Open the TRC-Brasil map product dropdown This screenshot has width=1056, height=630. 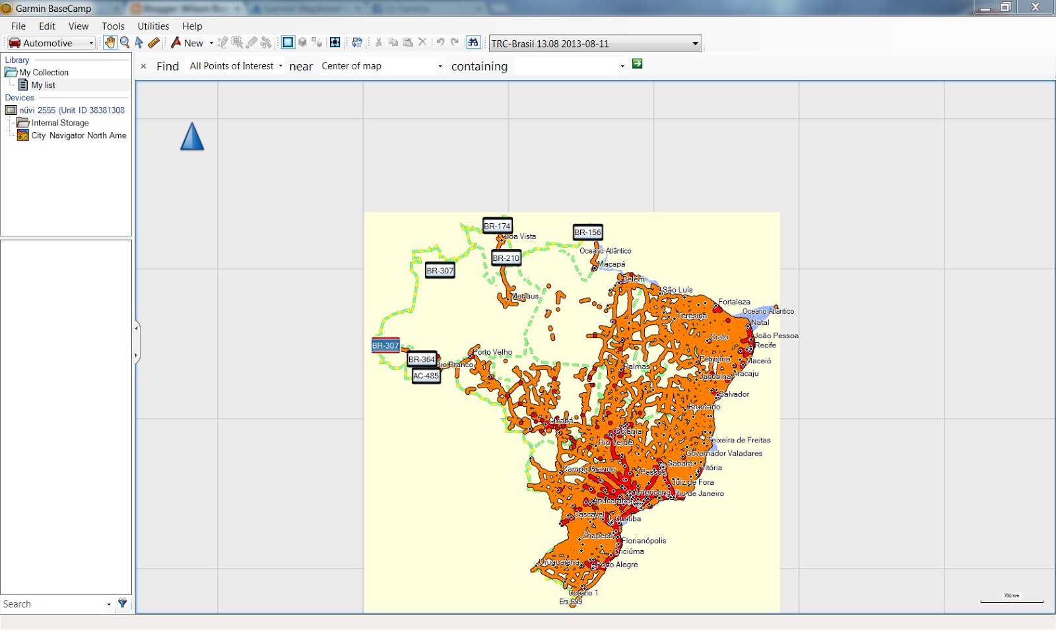point(595,44)
